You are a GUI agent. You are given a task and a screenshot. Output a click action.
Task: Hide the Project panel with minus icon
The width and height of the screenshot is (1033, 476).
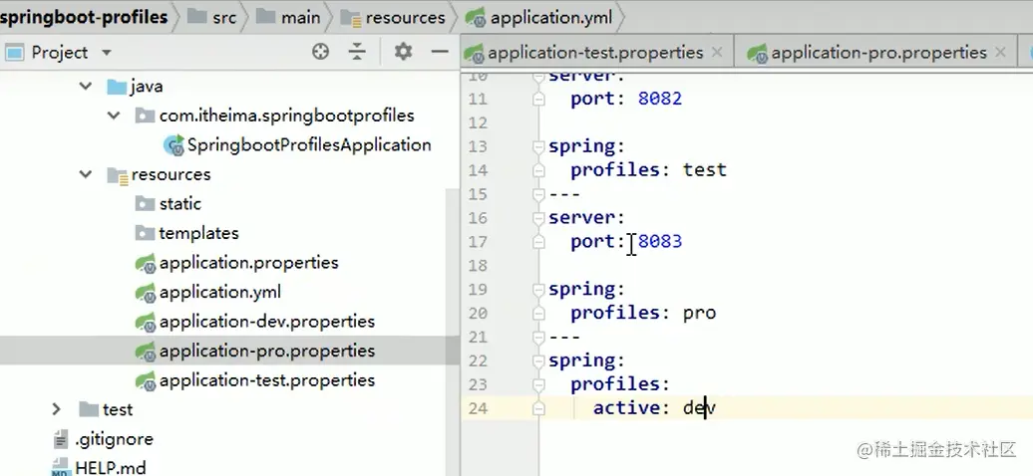(x=440, y=52)
